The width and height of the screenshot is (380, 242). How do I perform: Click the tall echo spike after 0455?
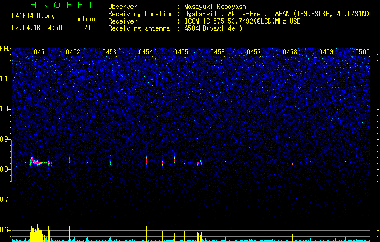(x=174, y=158)
